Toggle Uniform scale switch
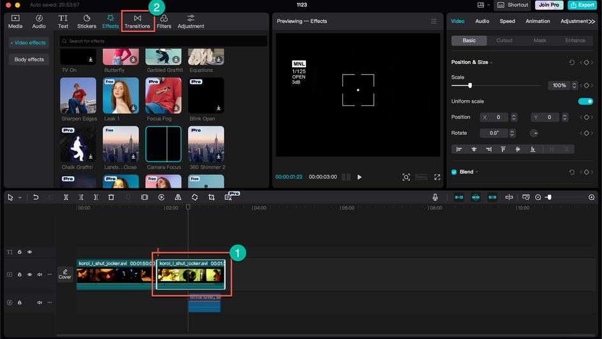 (585, 102)
